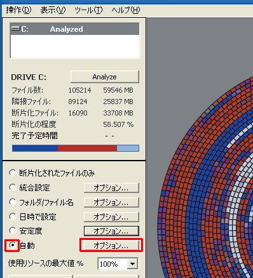Image resolution: width=253 pixels, height=278 pixels.
Task: Expand the 使用リソースの最大値 100% dropdown arrow
Action: pos(133,263)
